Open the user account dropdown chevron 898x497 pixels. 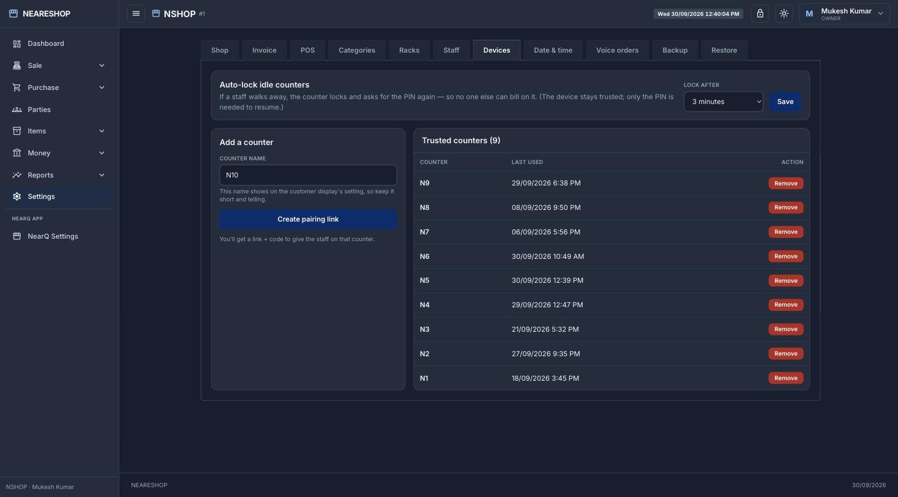(881, 13)
